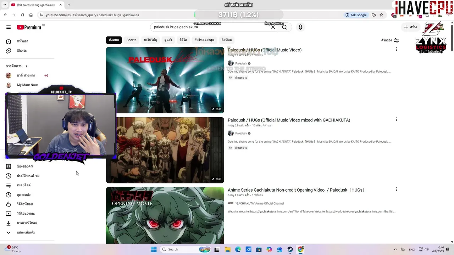The image size is (454, 255).
Task: Start voice search with the microphone
Action: pos(300,27)
